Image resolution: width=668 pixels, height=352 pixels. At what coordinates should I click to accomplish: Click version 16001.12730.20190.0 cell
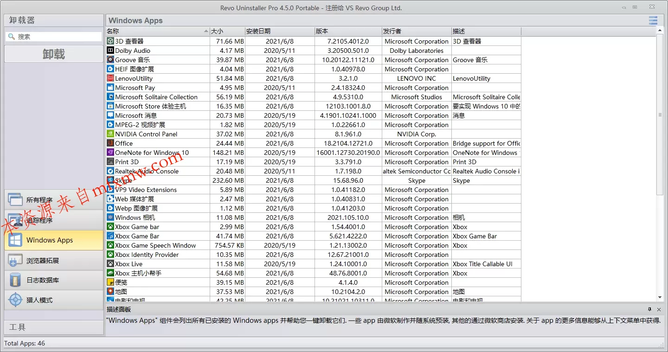(x=348, y=153)
